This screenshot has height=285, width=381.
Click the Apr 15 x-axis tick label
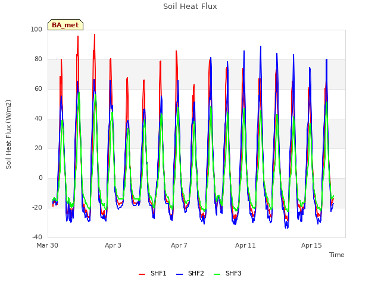pos(311,245)
